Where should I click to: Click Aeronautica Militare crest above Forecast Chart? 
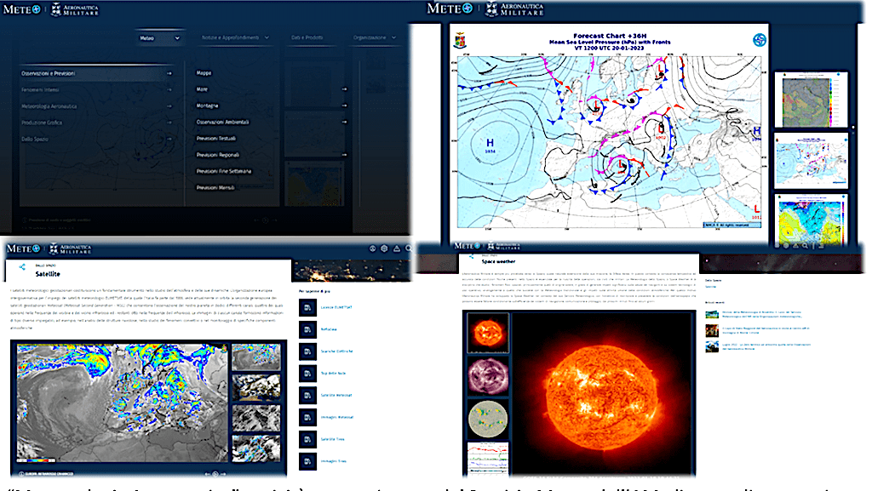(x=491, y=9)
